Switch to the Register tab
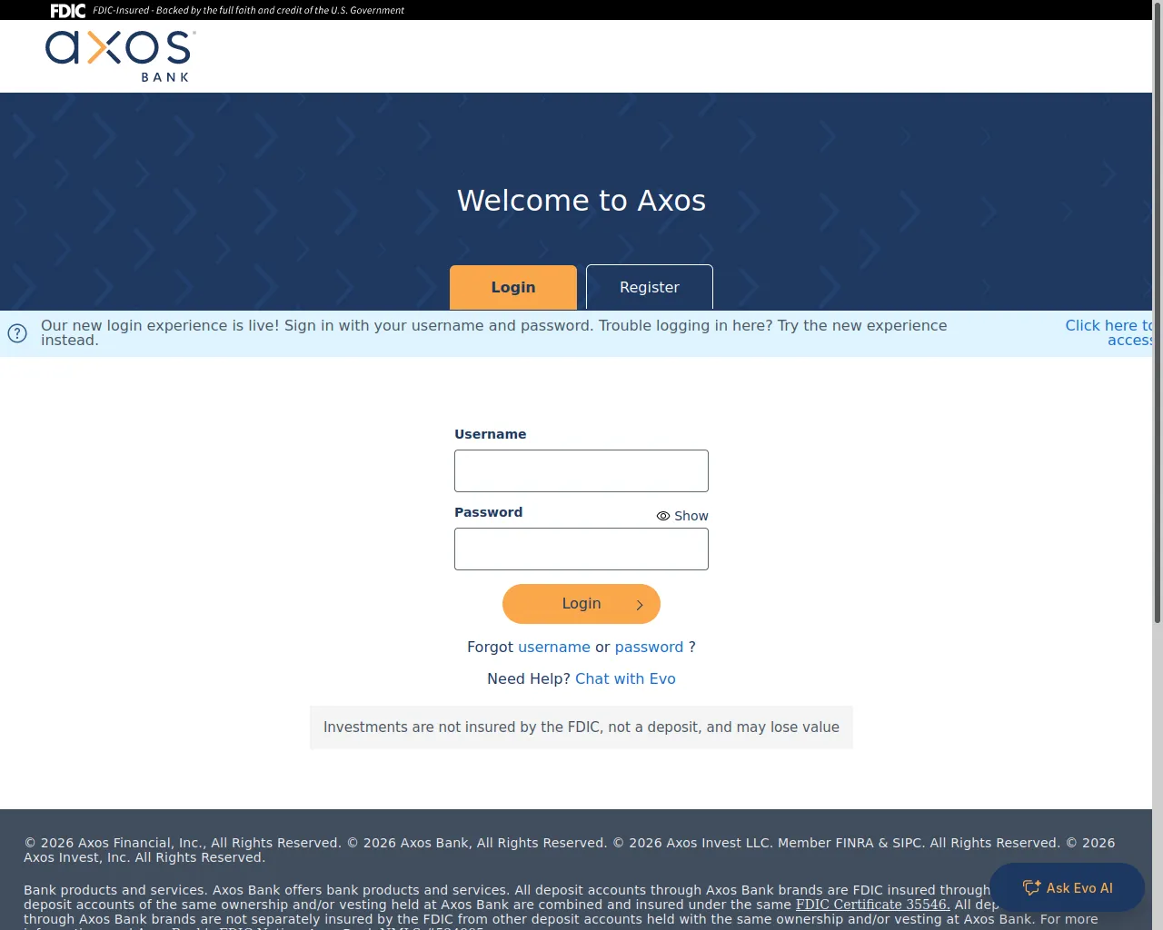 tap(650, 287)
